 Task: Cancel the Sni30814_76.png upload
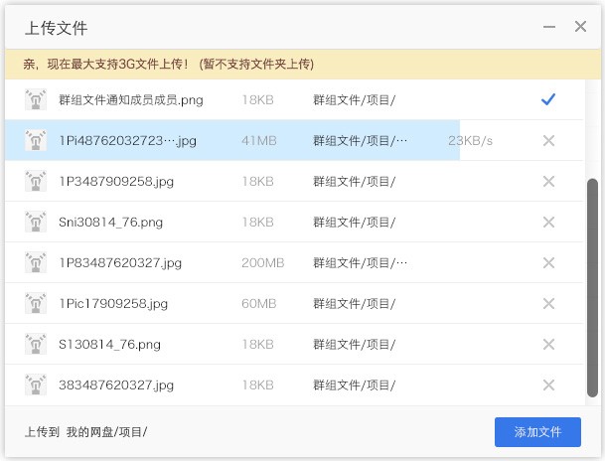coord(548,223)
